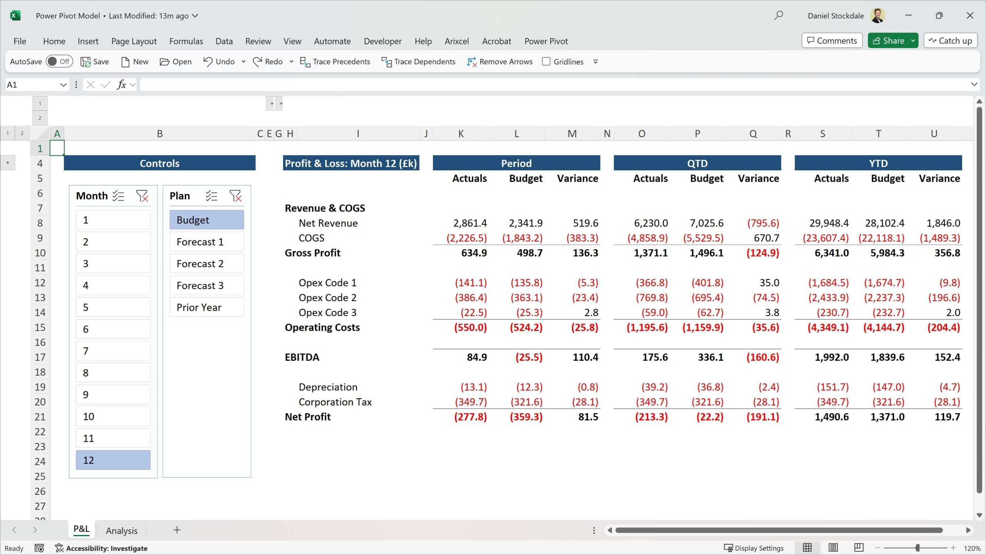
Task: Expand the Undo history dropdown
Action: [243, 62]
